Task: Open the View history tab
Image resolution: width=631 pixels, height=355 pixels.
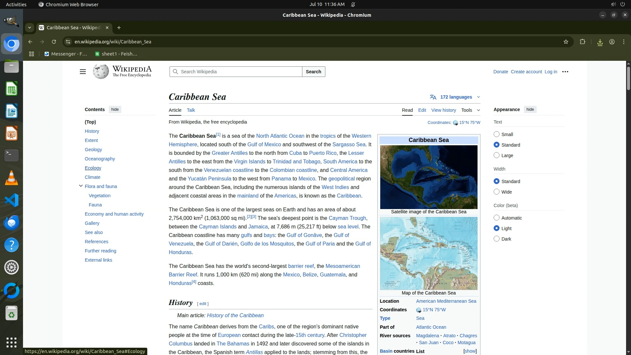Action: (x=443, y=110)
